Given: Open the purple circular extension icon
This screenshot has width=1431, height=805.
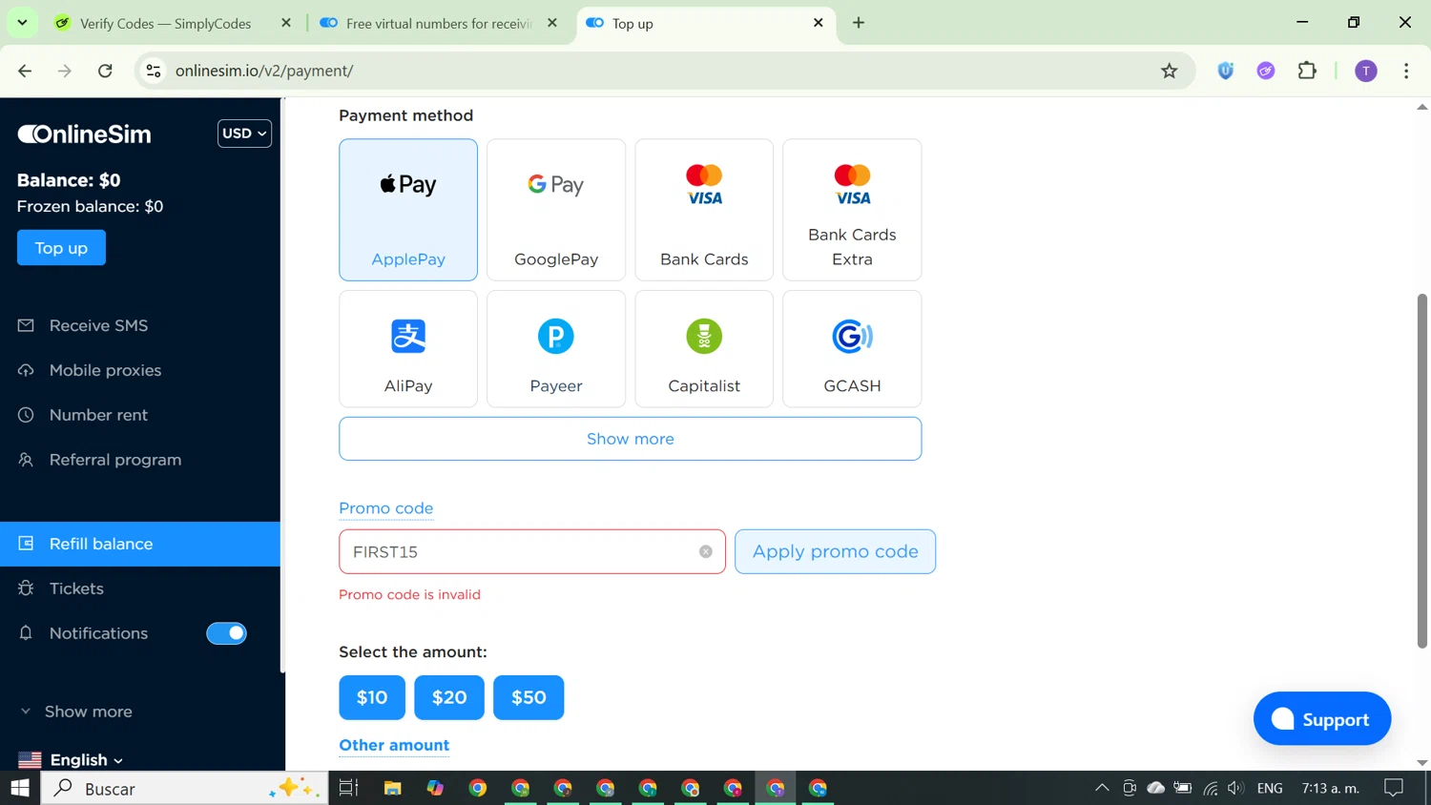Looking at the screenshot, I should (x=1266, y=71).
